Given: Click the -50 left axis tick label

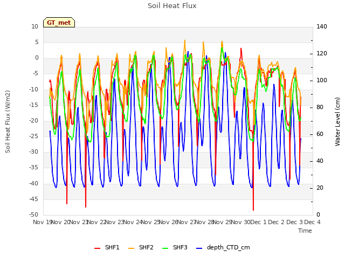Looking at the screenshot, I should pos(33,215).
